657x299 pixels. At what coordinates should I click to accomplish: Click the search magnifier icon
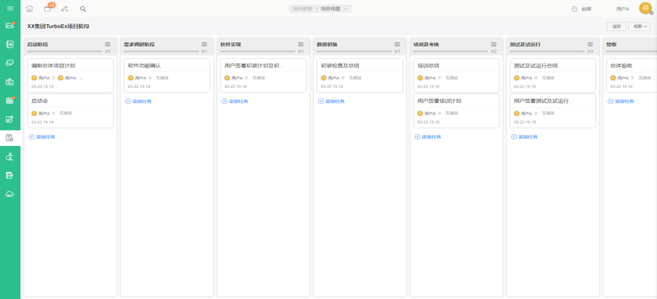83,9
